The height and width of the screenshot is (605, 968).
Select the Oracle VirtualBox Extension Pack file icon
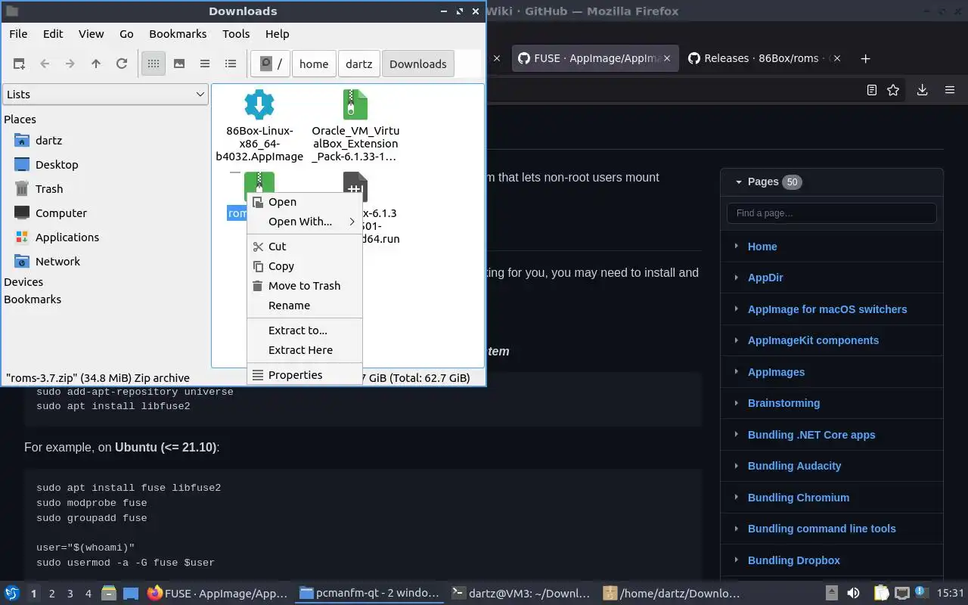[x=355, y=104]
